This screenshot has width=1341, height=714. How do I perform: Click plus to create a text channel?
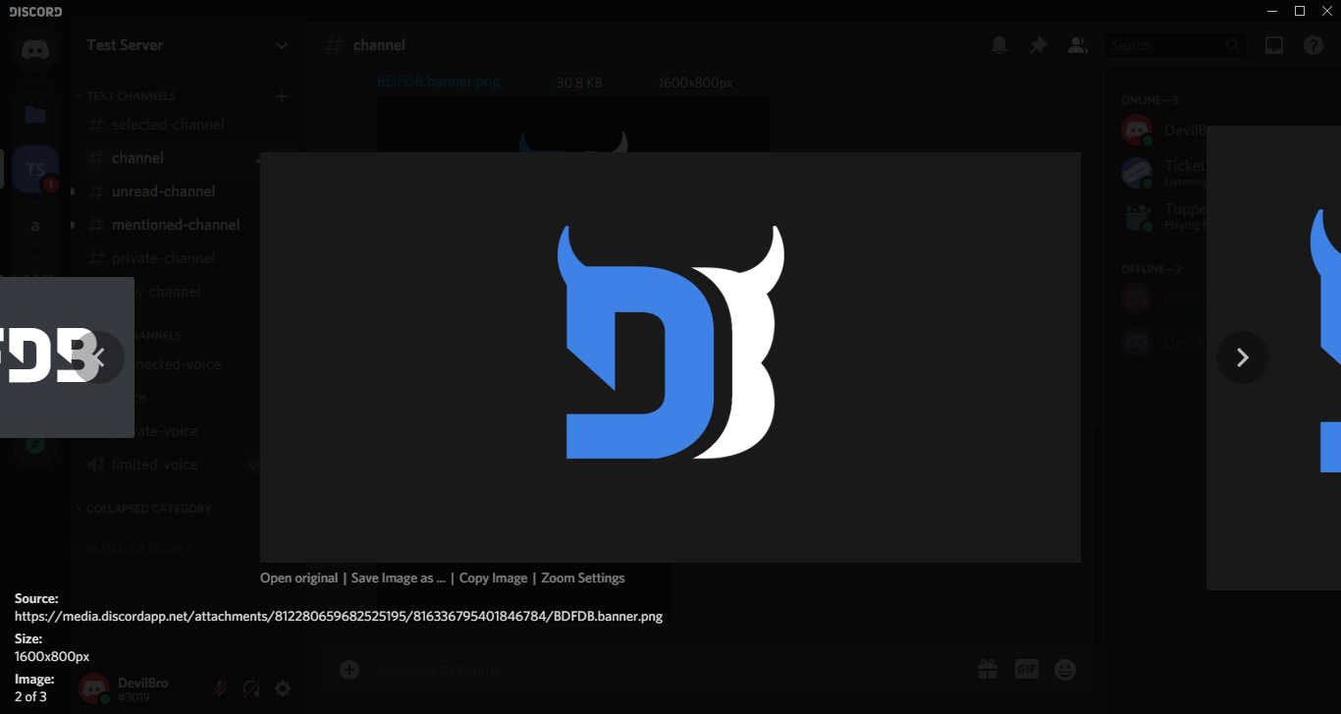[282, 96]
